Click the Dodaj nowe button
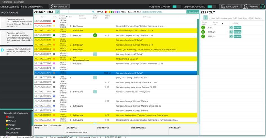 (x=193, y=12)
